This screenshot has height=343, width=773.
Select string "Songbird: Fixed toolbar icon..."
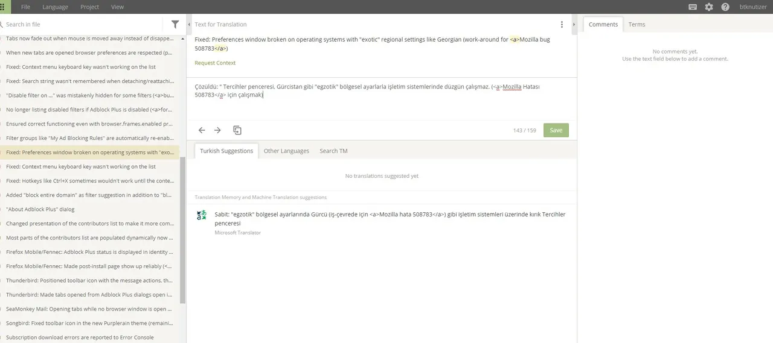click(x=90, y=323)
